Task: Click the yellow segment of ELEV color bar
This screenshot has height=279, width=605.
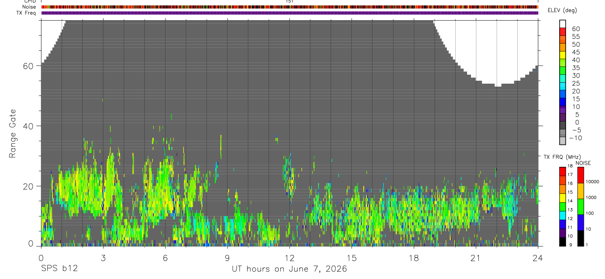Action: (563, 55)
